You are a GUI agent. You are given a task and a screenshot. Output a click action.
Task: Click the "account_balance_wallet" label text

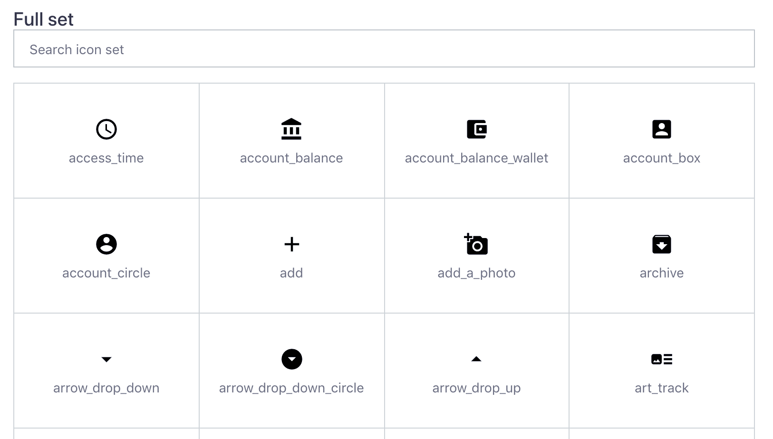(476, 158)
